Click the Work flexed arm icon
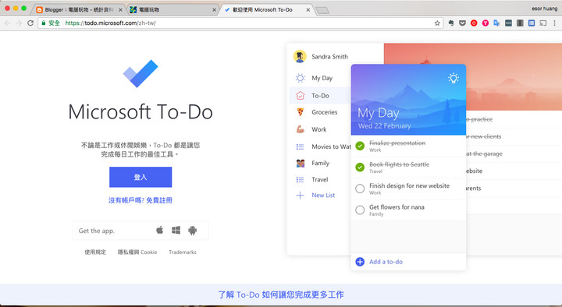This screenshot has width=562, height=307. [301, 129]
